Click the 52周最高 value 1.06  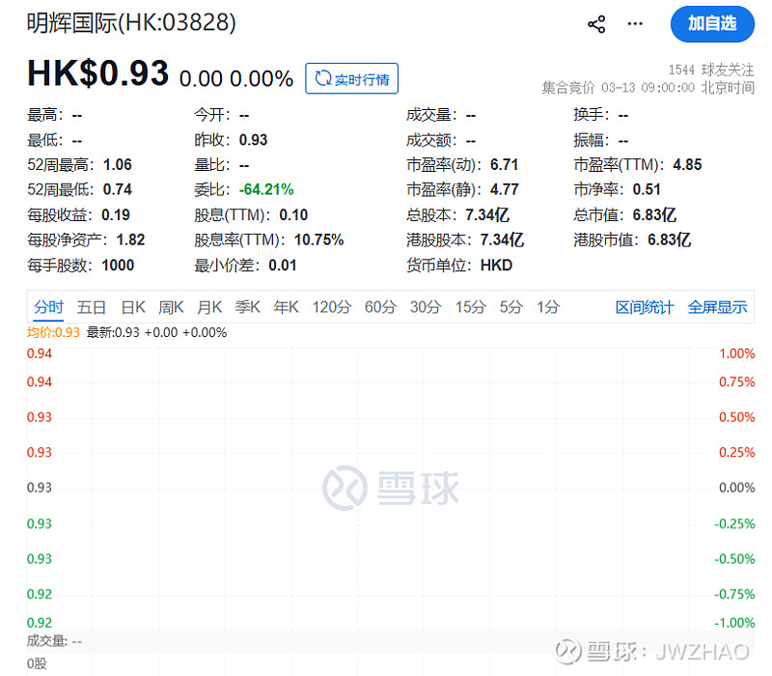pyautogui.click(x=117, y=164)
